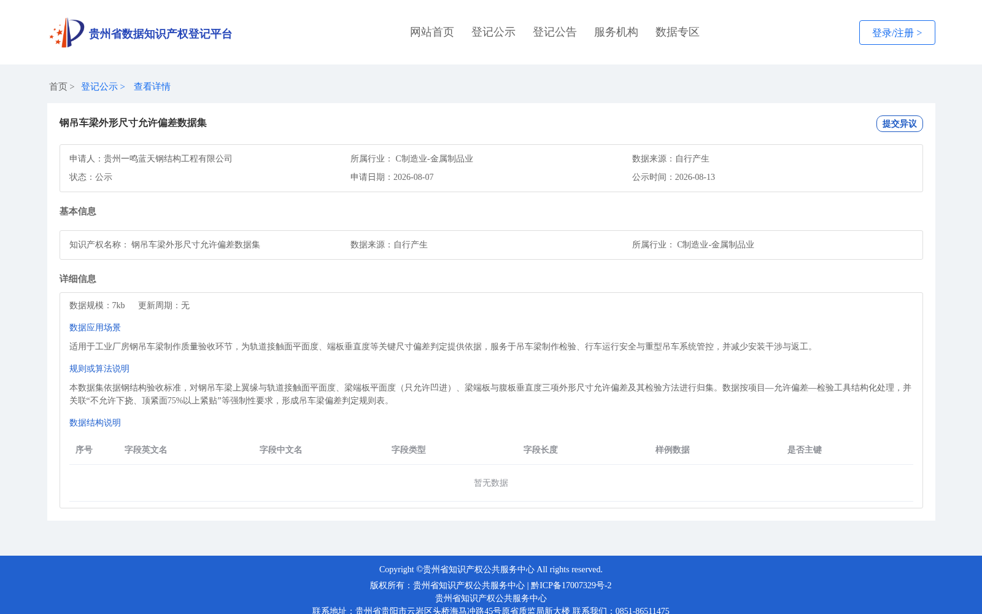Select the top 所属行业 C制造业-金属制品业 text
This screenshot has height=614, width=982.
412,158
